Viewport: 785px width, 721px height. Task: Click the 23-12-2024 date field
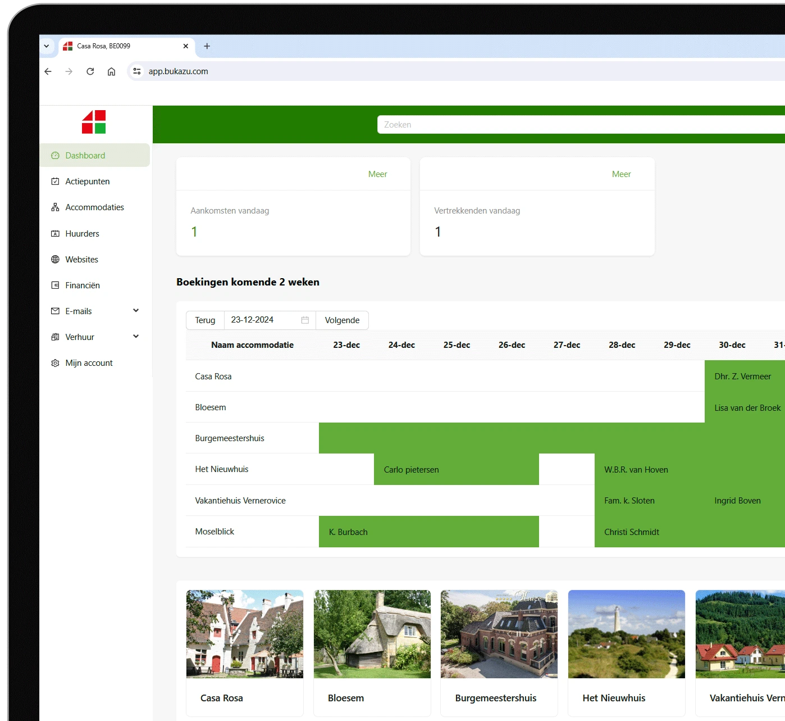tap(270, 320)
